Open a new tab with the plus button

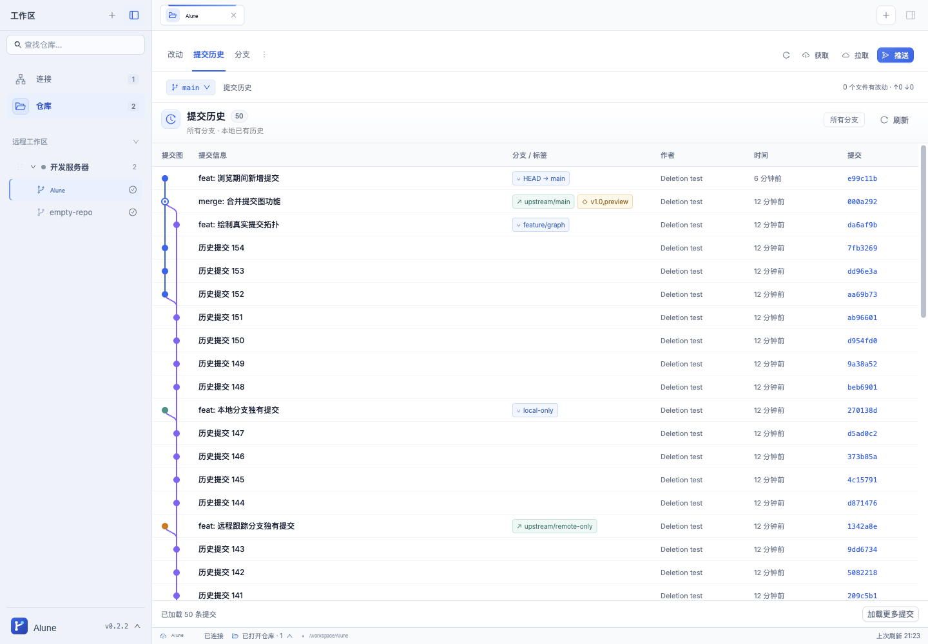coord(886,15)
